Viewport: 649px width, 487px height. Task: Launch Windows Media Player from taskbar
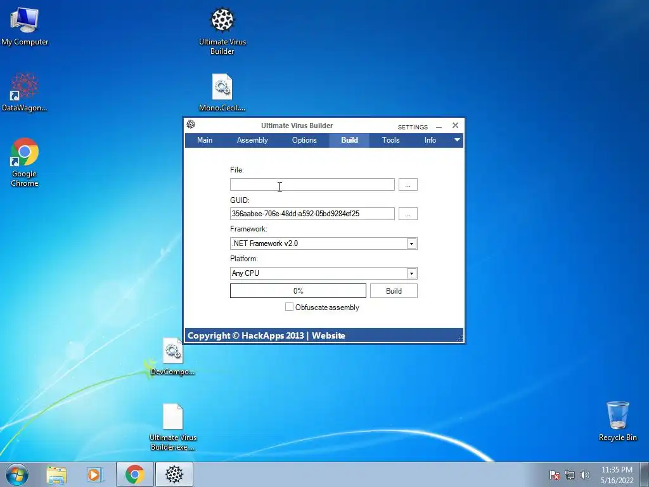(95, 474)
